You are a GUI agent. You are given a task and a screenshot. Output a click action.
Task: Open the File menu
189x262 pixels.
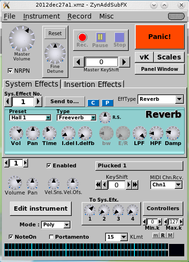pyautogui.click(x=9, y=16)
